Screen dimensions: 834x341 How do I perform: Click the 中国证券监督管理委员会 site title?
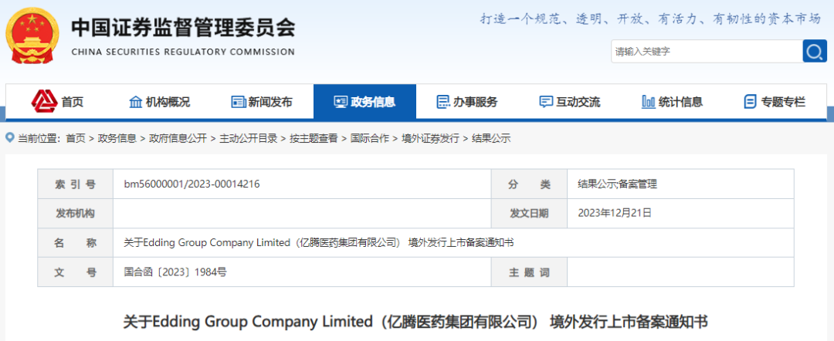[x=183, y=28]
